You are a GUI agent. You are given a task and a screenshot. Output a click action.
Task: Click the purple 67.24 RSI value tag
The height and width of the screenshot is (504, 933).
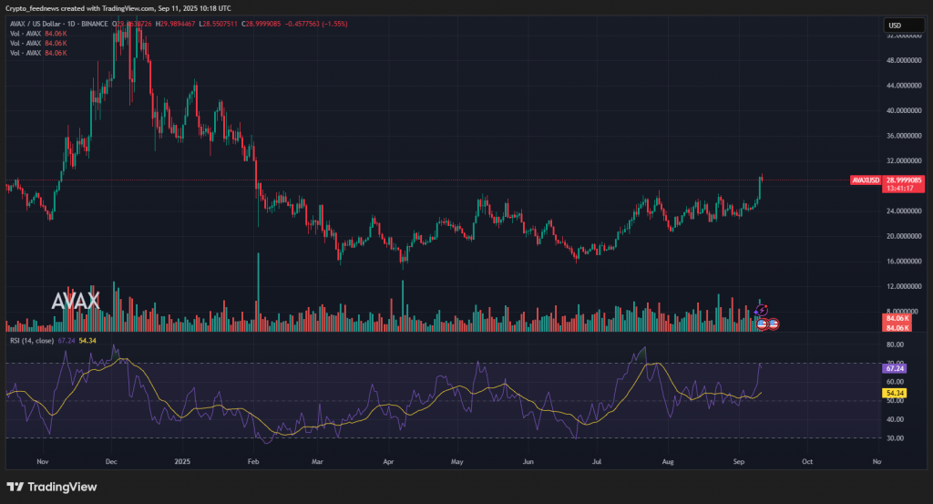(x=894, y=365)
